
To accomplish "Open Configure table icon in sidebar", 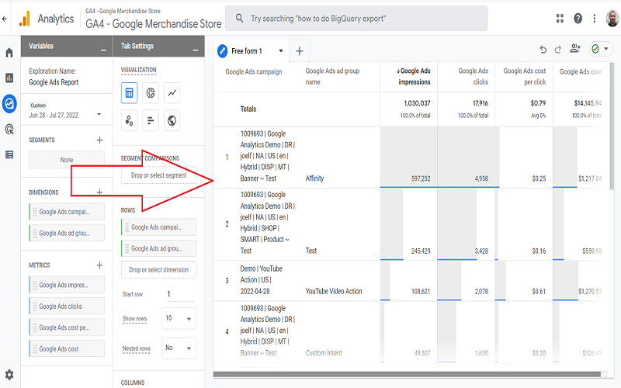I will [x=9, y=154].
